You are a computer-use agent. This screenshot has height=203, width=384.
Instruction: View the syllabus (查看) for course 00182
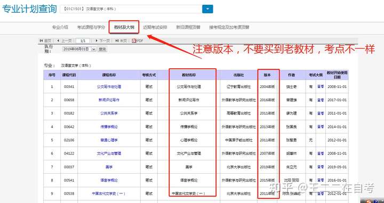pyautogui.click(x=321, y=113)
